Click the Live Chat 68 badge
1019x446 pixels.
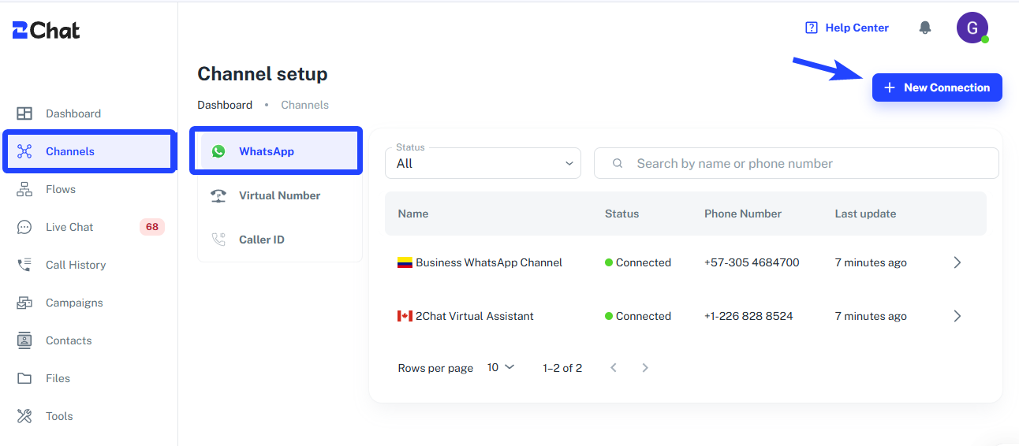pos(152,227)
